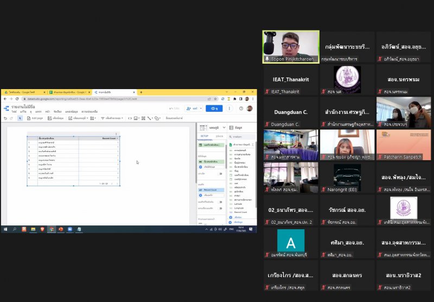Select the pointer selection mode tool
434x302 pixels.
pos(20,118)
